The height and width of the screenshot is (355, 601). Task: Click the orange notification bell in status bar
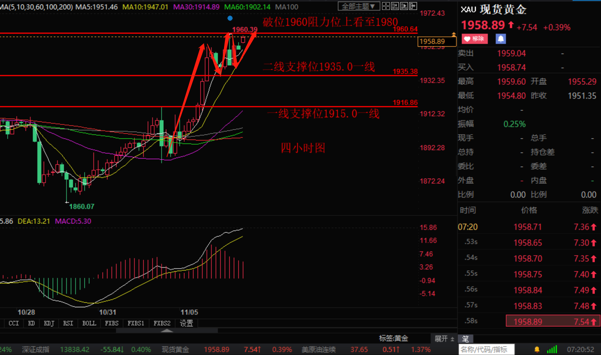pos(537,349)
